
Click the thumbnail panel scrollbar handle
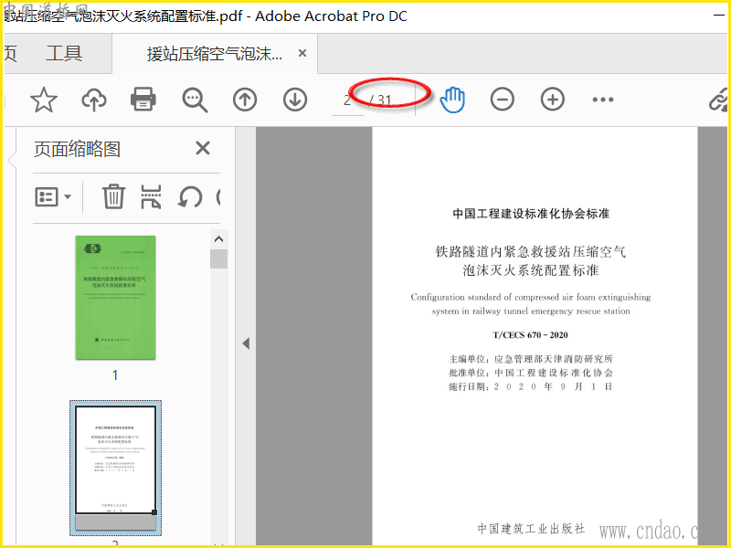click(x=218, y=258)
